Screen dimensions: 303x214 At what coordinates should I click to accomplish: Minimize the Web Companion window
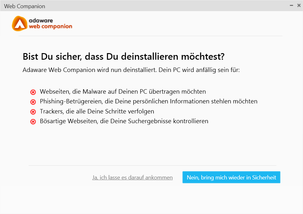(291, 6)
